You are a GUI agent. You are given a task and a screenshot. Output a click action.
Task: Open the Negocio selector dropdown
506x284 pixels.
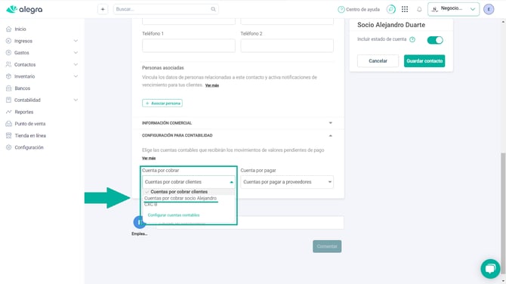[x=453, y=9]
